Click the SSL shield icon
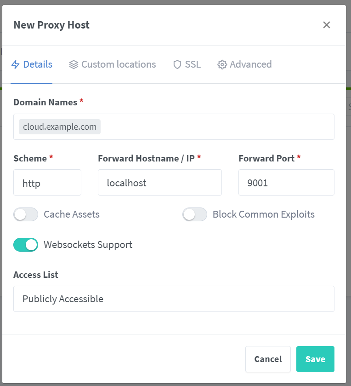 coord(177,64)
